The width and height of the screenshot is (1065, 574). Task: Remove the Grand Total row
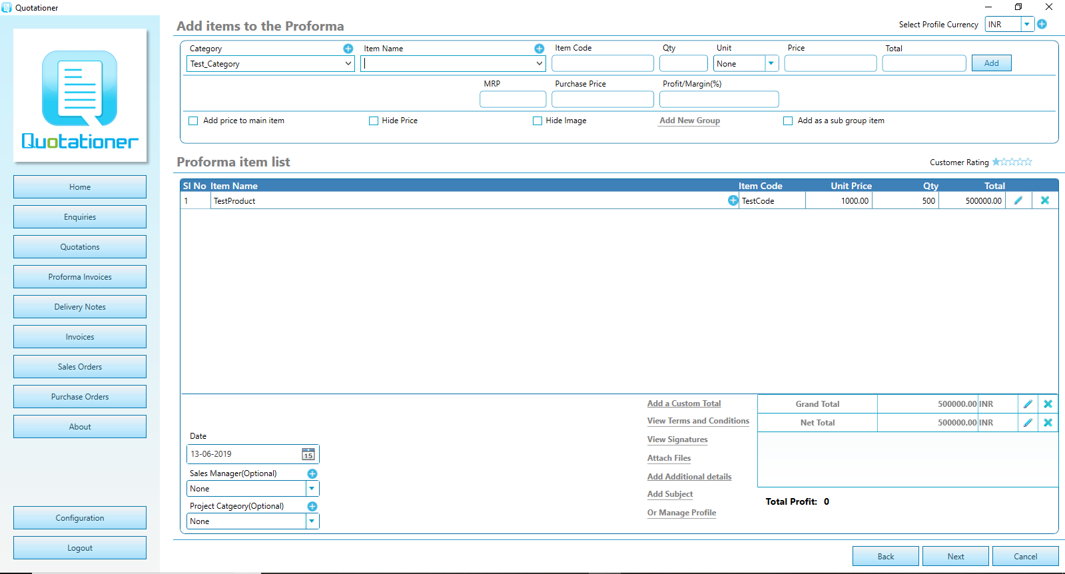point(1048,404)
